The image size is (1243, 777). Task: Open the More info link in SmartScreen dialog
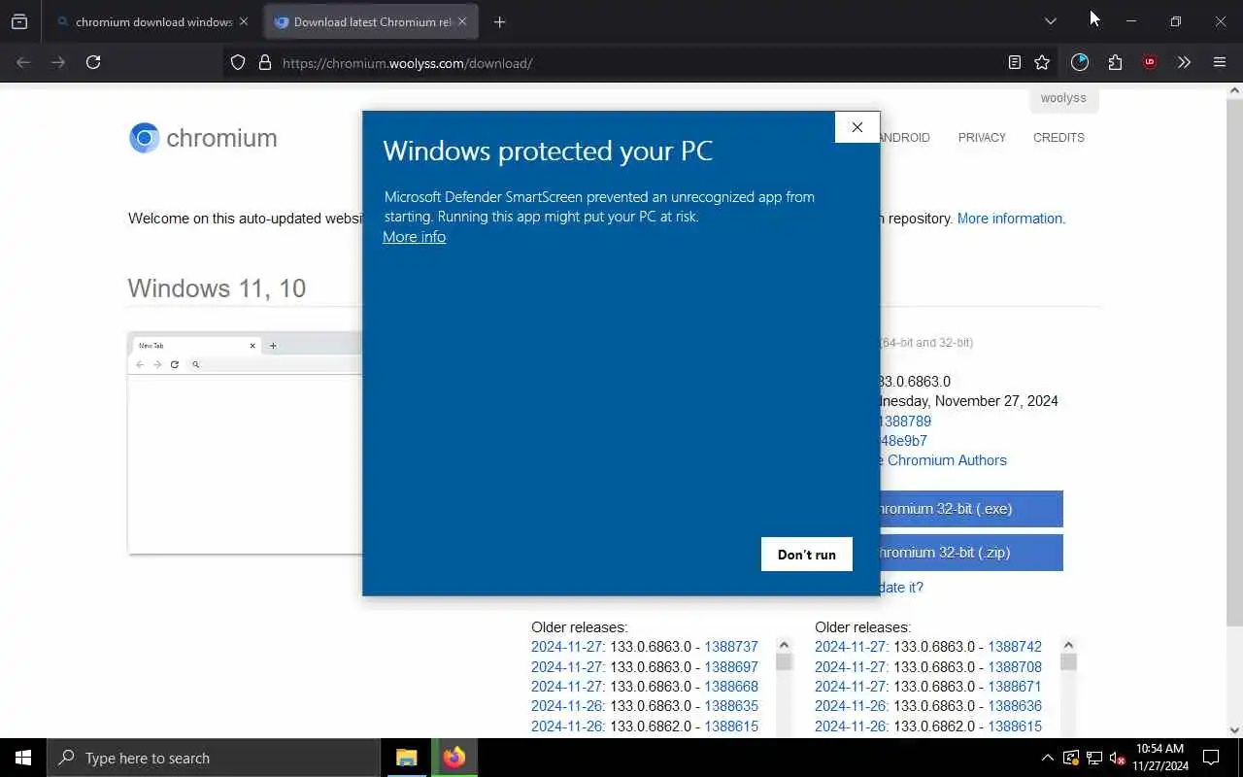tap(414, 237)
